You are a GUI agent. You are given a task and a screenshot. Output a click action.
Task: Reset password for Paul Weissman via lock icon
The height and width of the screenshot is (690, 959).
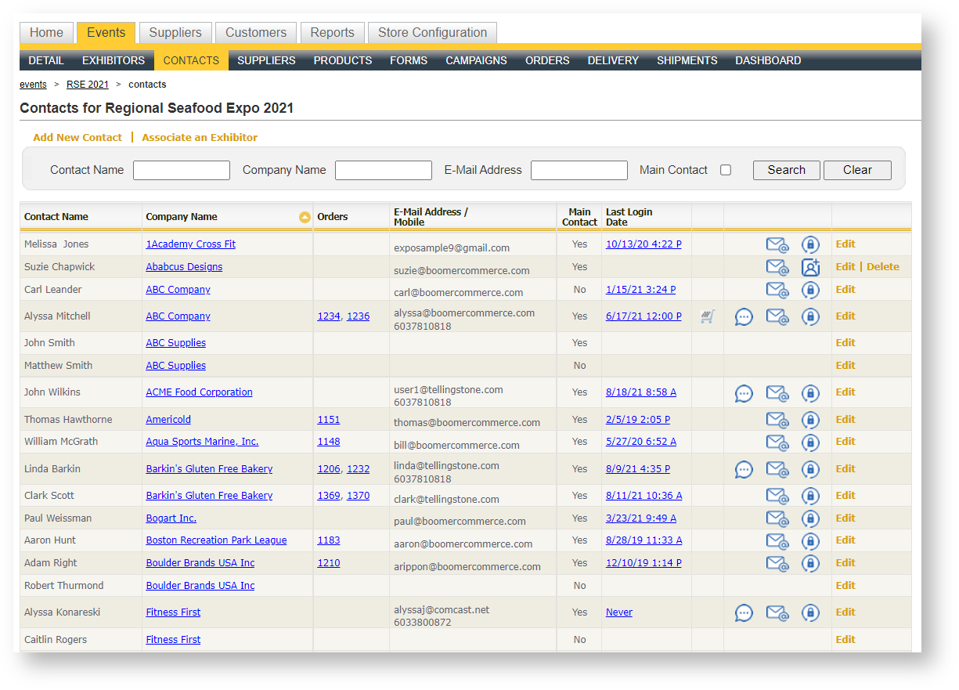[x=810, y=518]
